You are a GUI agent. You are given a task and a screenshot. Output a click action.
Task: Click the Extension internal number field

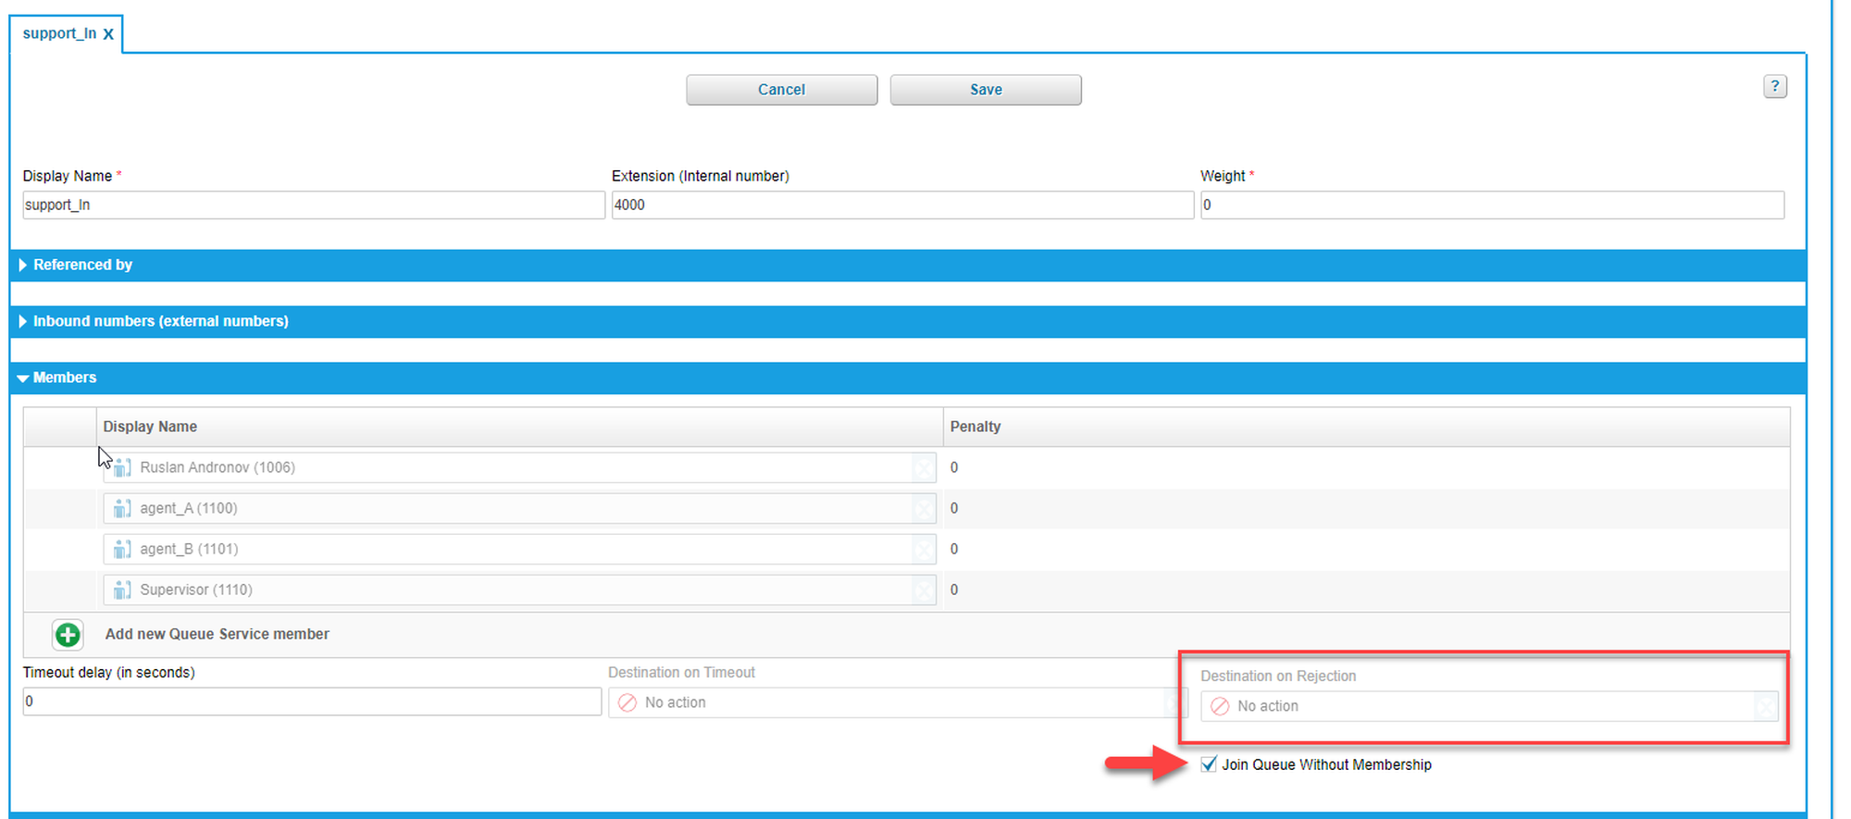point(901,205)
